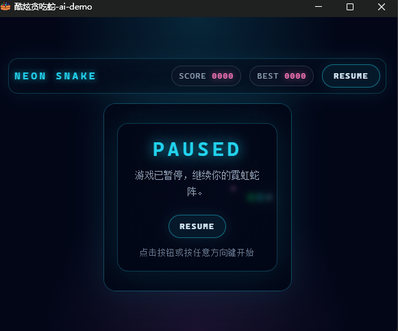The width and height of the screenshot is (398, 331).
Task: Click the PAUSED heading
Action: point(197,149)
